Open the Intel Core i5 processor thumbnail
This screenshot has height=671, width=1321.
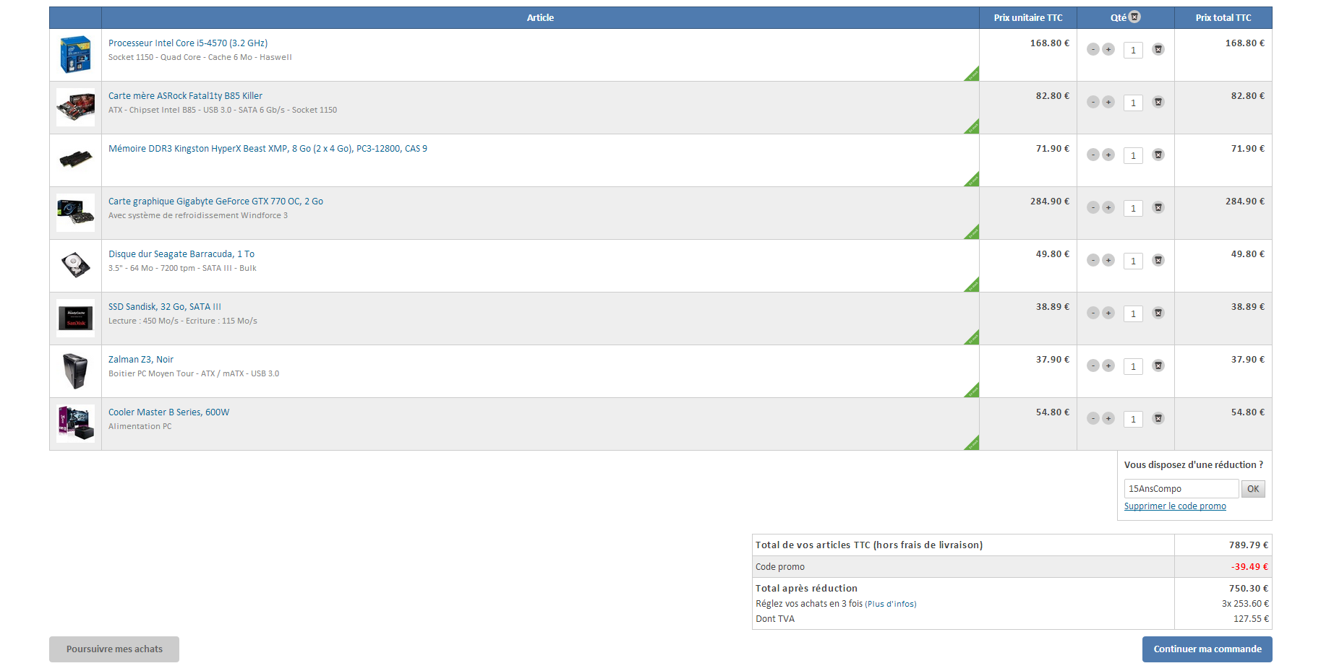pos(75,54)
